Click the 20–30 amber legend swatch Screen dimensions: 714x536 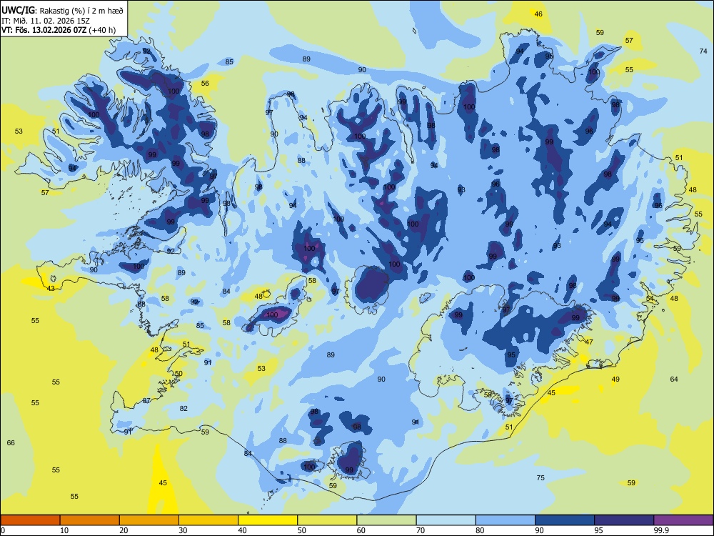(149, 520)
